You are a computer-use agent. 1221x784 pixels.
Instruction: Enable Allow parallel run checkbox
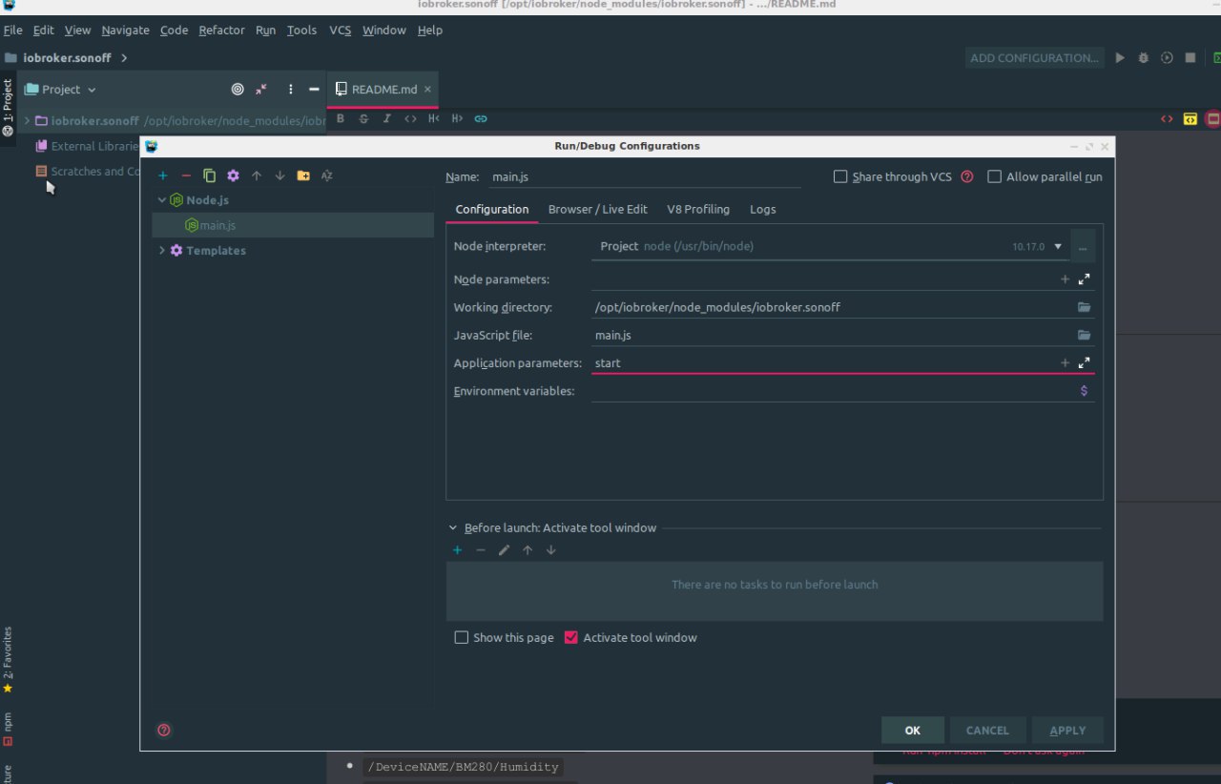pyautogui.click(x=994, y=176)
